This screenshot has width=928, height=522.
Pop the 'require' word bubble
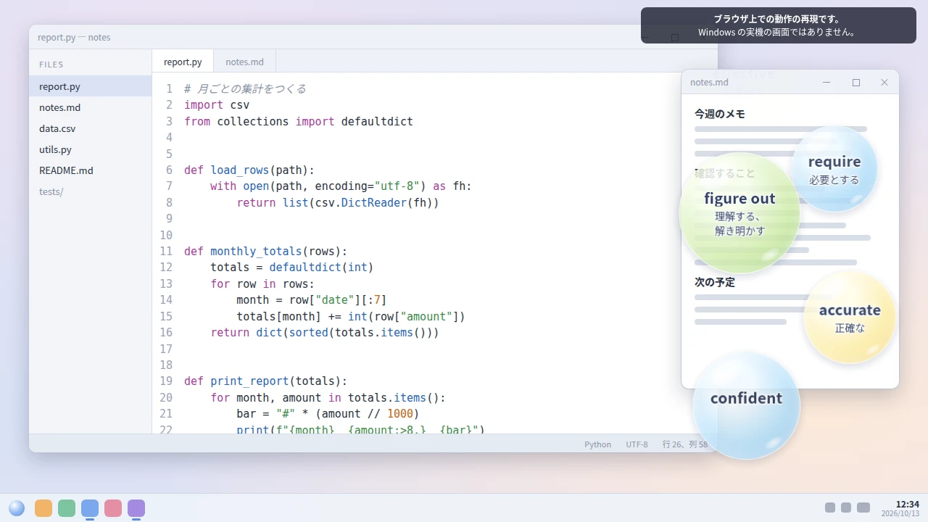pyautogui.click(x=834, y=169)
